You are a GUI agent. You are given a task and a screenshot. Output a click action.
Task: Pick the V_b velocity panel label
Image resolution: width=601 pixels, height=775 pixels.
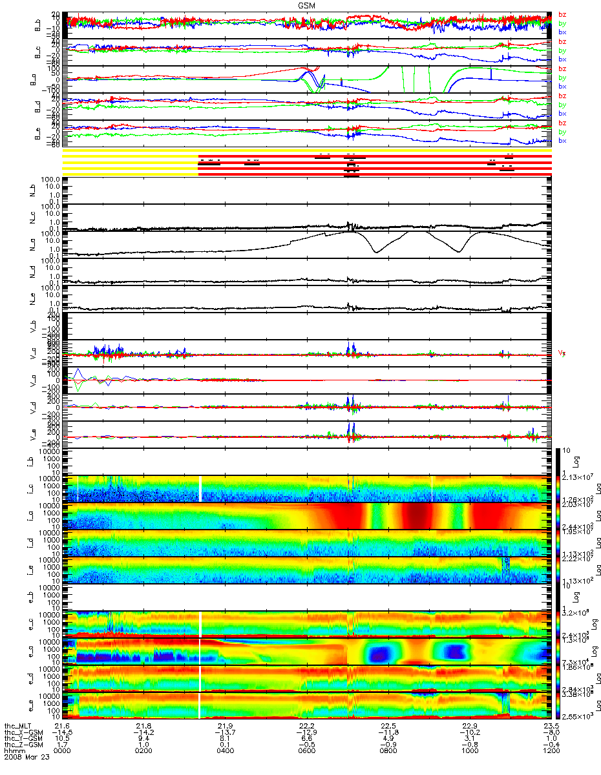[x=34, y=326]
